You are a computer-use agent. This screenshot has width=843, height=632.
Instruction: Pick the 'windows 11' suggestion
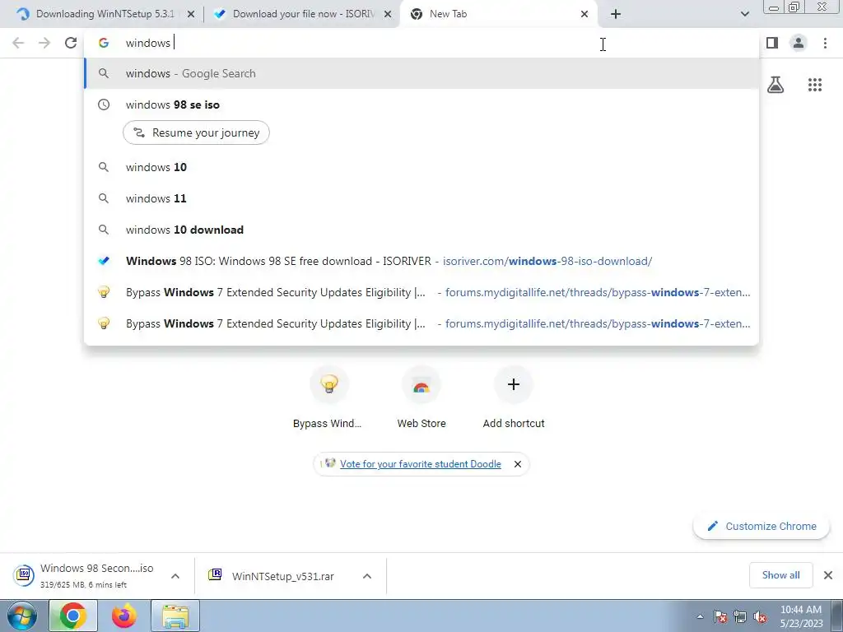pos(421,198)
